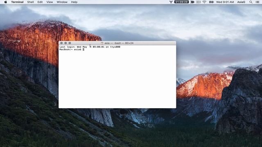This screenshot has width=262, height=147.
Task: Zoom the Terminal window to full size
Action: [70, 43]
